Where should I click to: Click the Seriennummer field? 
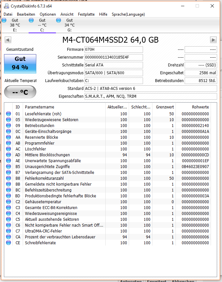coord(114,57)
